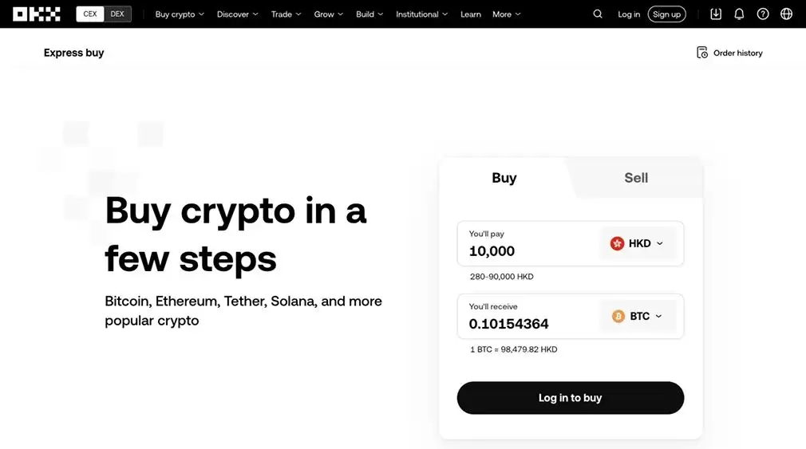806x449 pixels.
Task: Click the You'll pay amount field
Action: click(529, 243)
